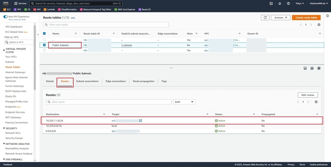Screen dimensions: 331x167
Task: Open IAM bookmark shortcut
Action: [x=37, y=9]
